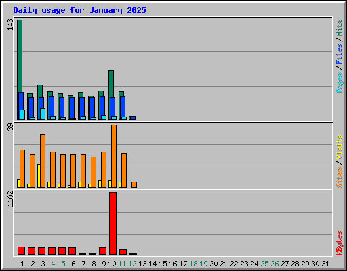Click day 31 on the date axis
This screenshot has width=347, height=271.
tap(325, 264)
